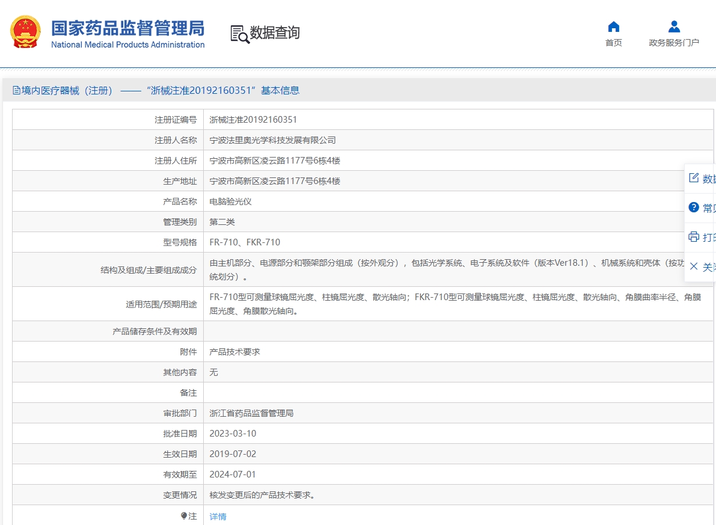Click the lightbulb icon beside 注

click(x=183, y=516)
